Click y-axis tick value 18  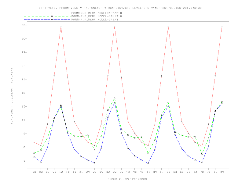[x=23, y=93]
